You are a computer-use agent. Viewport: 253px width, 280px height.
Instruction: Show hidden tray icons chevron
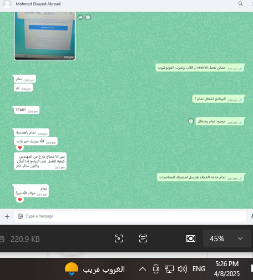pos(143,269)
